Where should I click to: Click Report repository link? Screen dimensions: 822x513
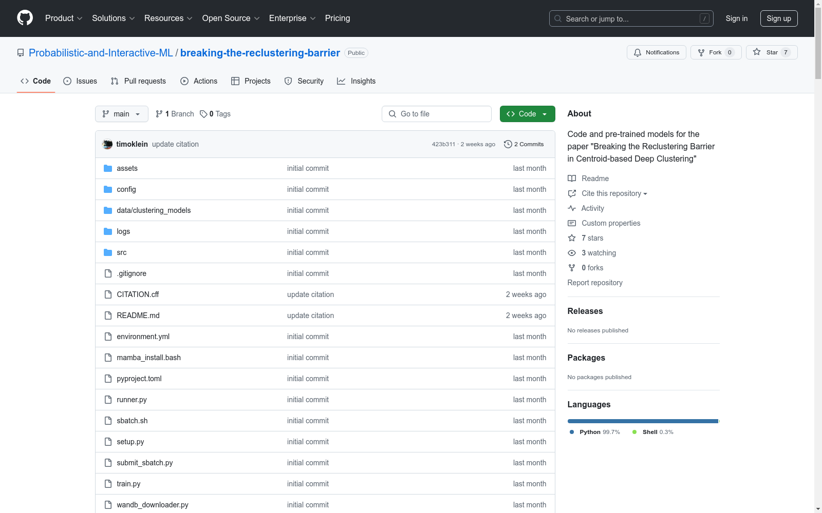(595, 283)
